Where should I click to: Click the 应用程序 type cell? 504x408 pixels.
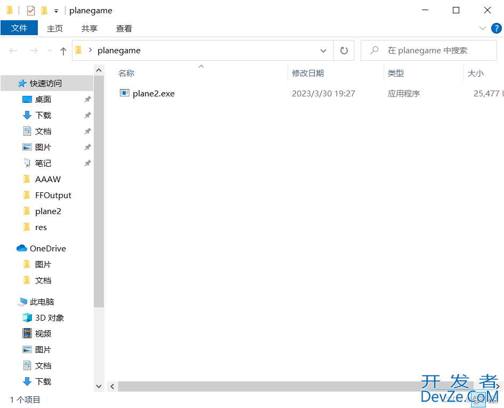pyautogui.click(x=404, y=94)
